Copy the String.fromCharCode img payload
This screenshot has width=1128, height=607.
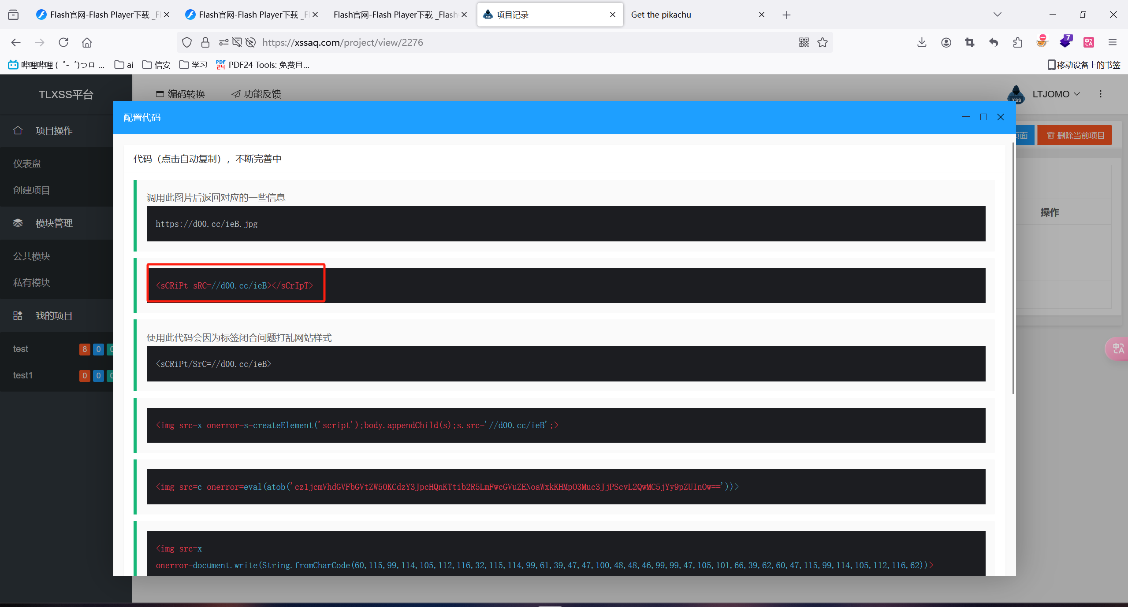point(566,554)
